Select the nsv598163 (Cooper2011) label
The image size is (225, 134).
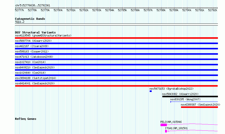pos(32,51)
